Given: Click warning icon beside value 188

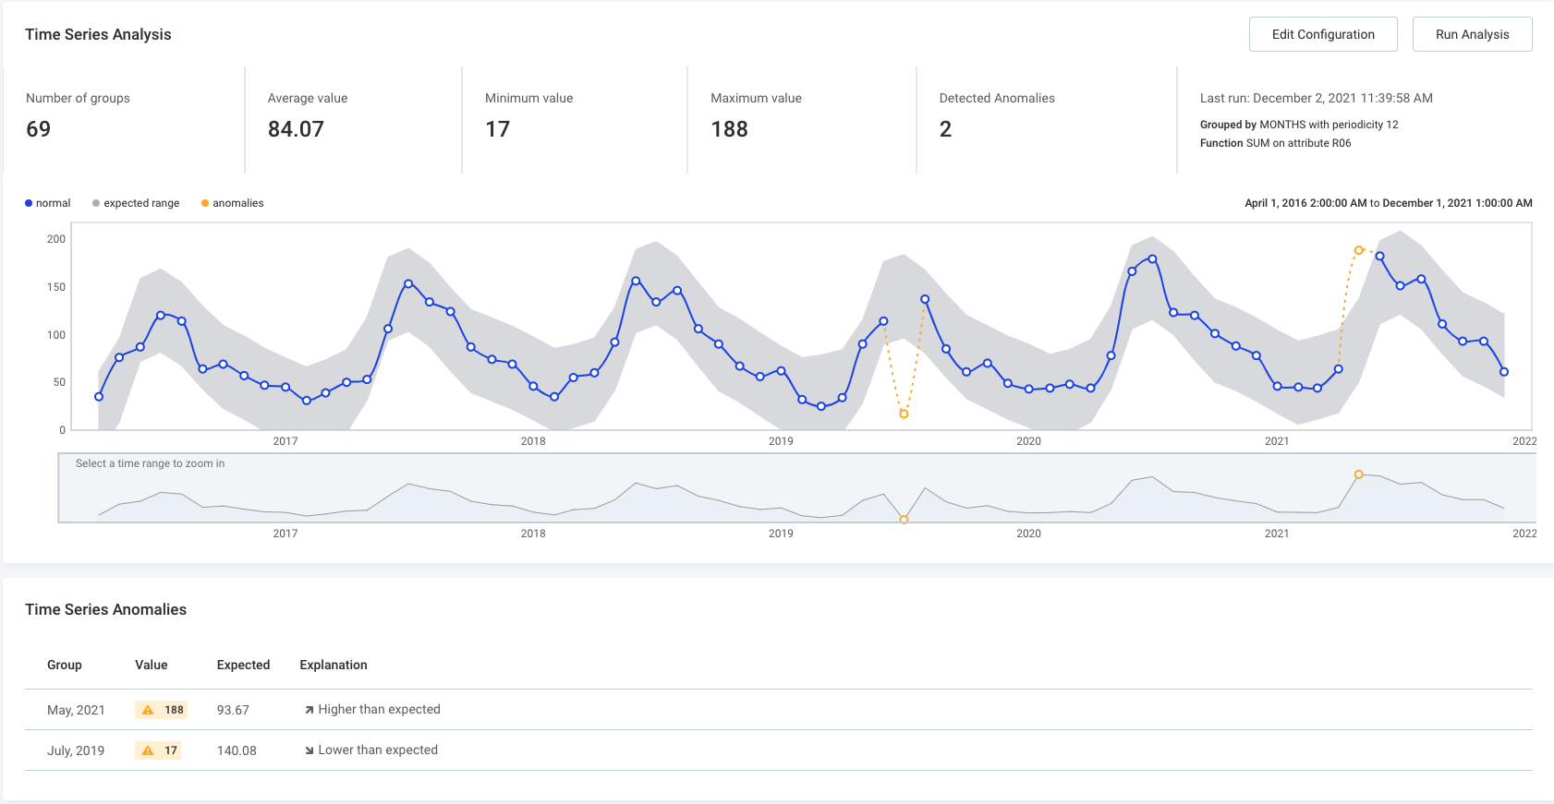Looking at the screenshot, I should [x=148, y=710].
